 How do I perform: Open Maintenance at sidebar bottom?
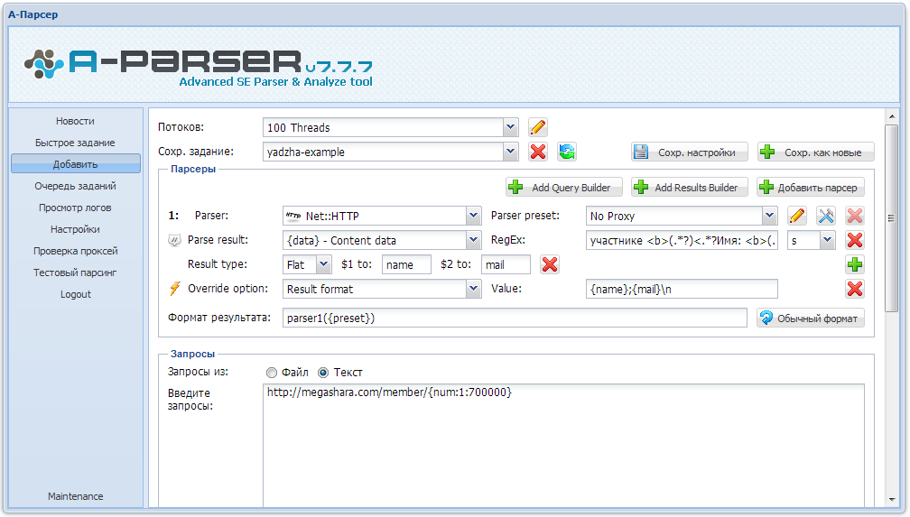pyautogui.click(x=76, y=496)
